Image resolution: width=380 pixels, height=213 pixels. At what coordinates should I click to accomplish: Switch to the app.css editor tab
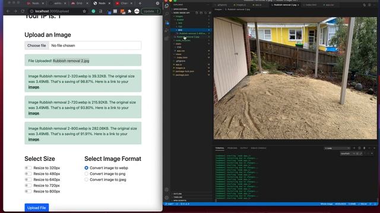coord(329,5)
